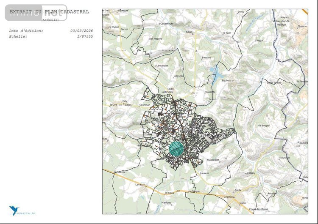Click the scale value 1/87555
318x224 pixels.
point(85,36)
